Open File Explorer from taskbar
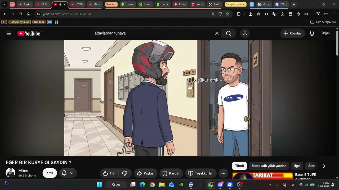339x190 pixels. click(162, 185)
